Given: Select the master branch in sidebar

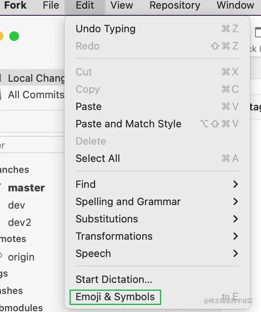Looking at the screenshot, I should [26, 188].
